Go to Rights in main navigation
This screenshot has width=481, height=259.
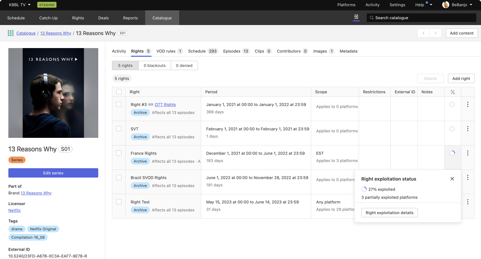point(78,18)
